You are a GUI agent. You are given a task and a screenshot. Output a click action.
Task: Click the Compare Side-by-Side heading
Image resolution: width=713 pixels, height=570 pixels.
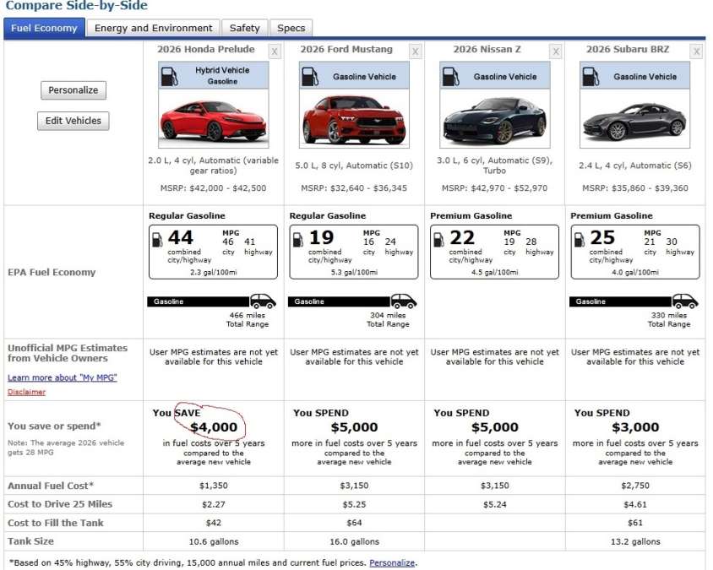pyautogui.click(x=76, y=6)
